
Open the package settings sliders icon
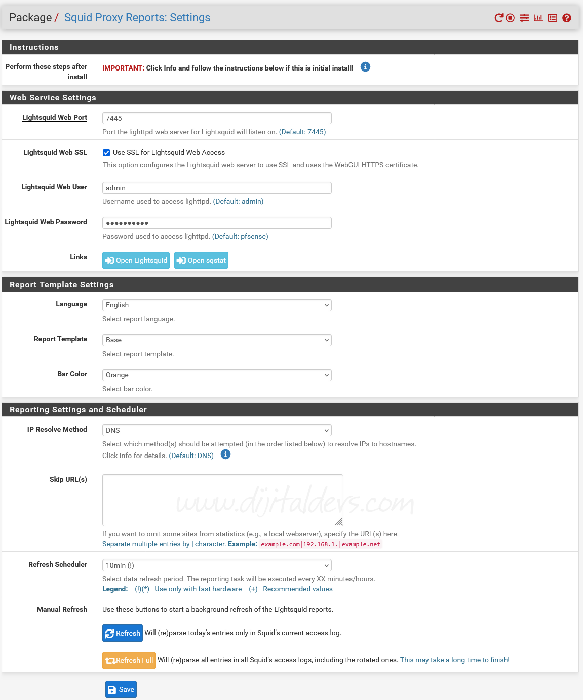pyautogui.click(x=524, y=18)
